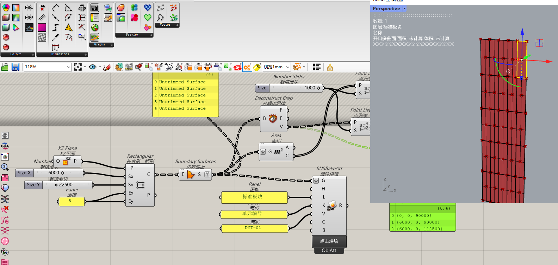Image resolution: width=558 pixels, height=265 pixels.
Task: Toggle the G input arrow on Area component
Action: pos(263,152)
